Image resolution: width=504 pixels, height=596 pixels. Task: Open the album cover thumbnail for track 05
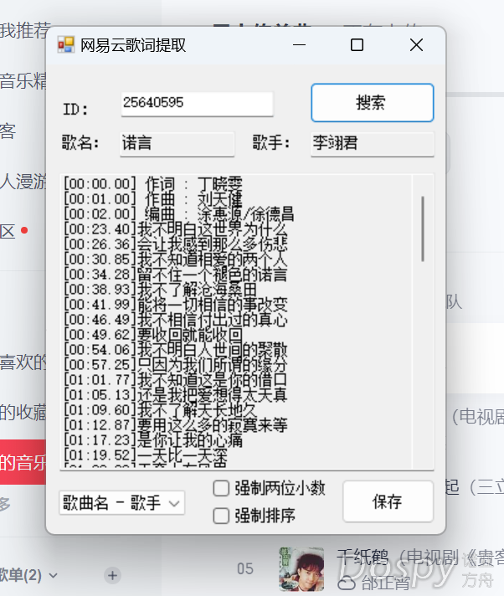tap(301, 569)
